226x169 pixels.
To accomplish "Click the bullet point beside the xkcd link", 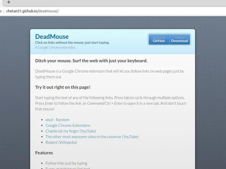I will [x=42, y=120].
